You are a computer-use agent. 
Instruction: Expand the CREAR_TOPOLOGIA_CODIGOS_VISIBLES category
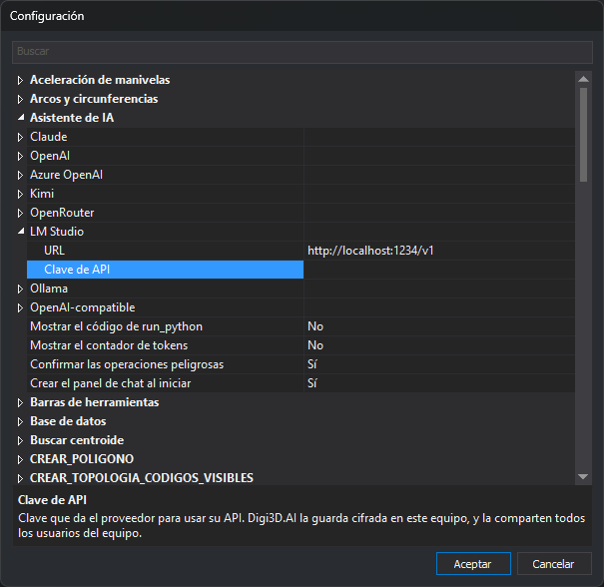tap(20, 478)
